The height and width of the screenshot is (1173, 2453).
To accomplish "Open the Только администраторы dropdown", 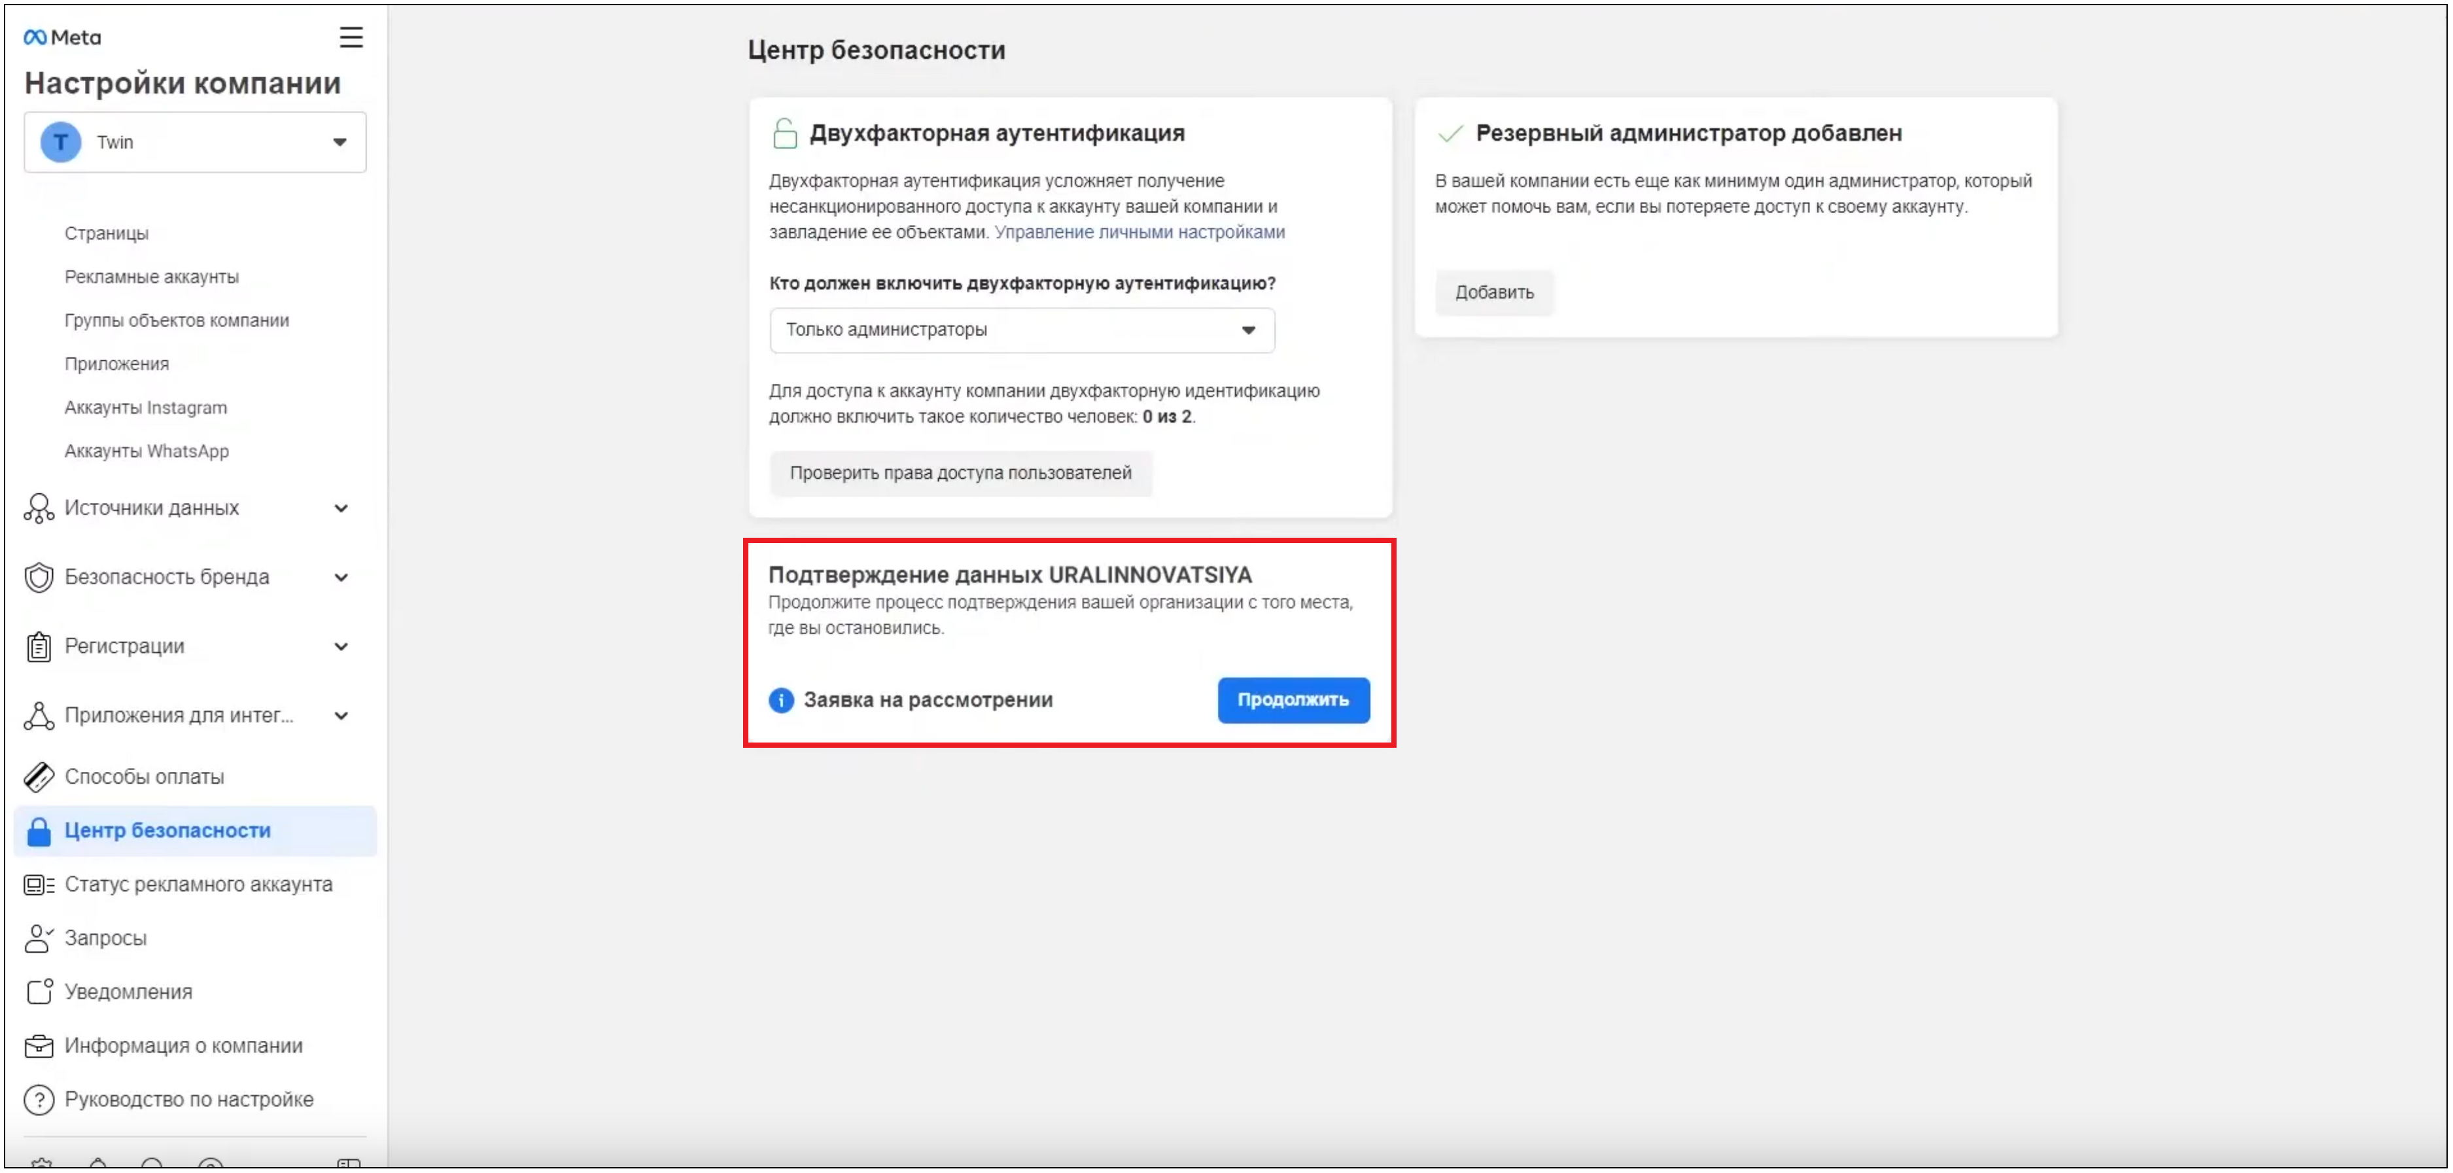I will point(1022,330).
